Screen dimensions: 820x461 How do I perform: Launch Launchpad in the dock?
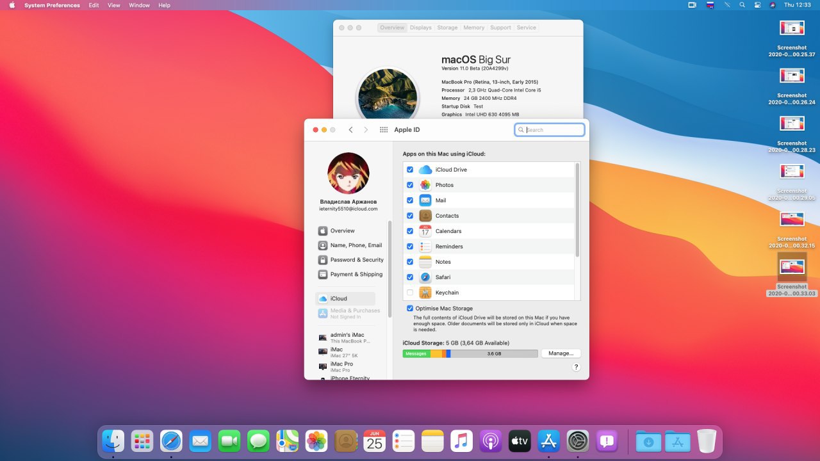click(142, 441)
